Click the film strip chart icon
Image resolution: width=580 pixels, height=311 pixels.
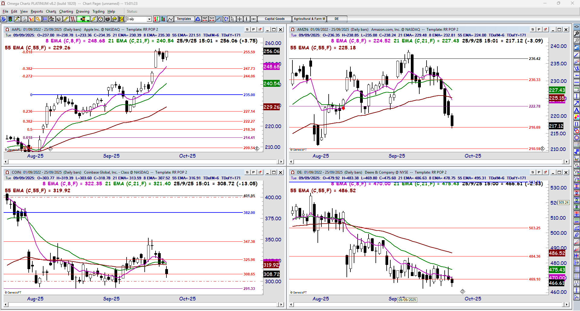pos(121,19)
